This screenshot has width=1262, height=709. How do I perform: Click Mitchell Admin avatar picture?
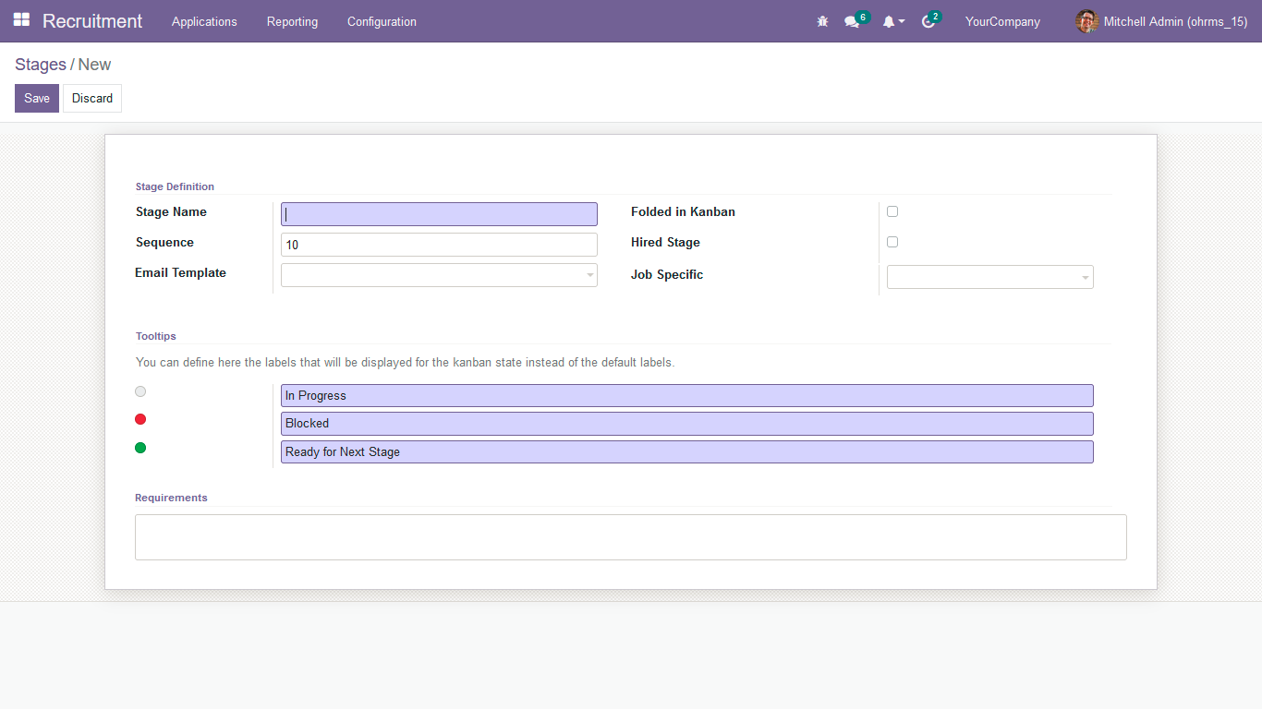click(x=1086, y=21)
